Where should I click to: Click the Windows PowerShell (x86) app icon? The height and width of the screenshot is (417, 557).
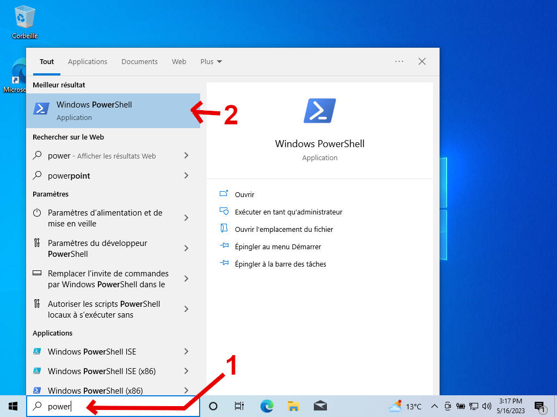[36, 390]
